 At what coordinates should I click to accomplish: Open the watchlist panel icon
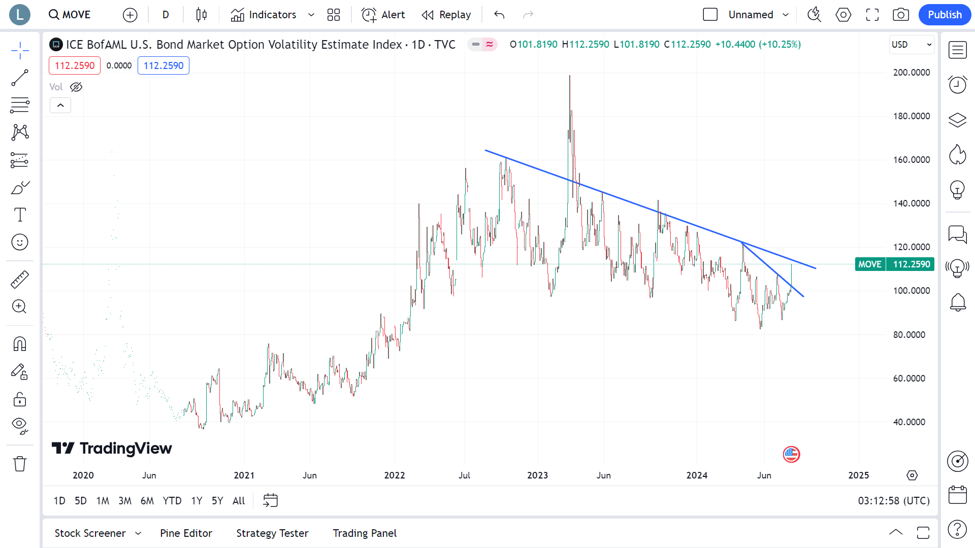[957, 50]
